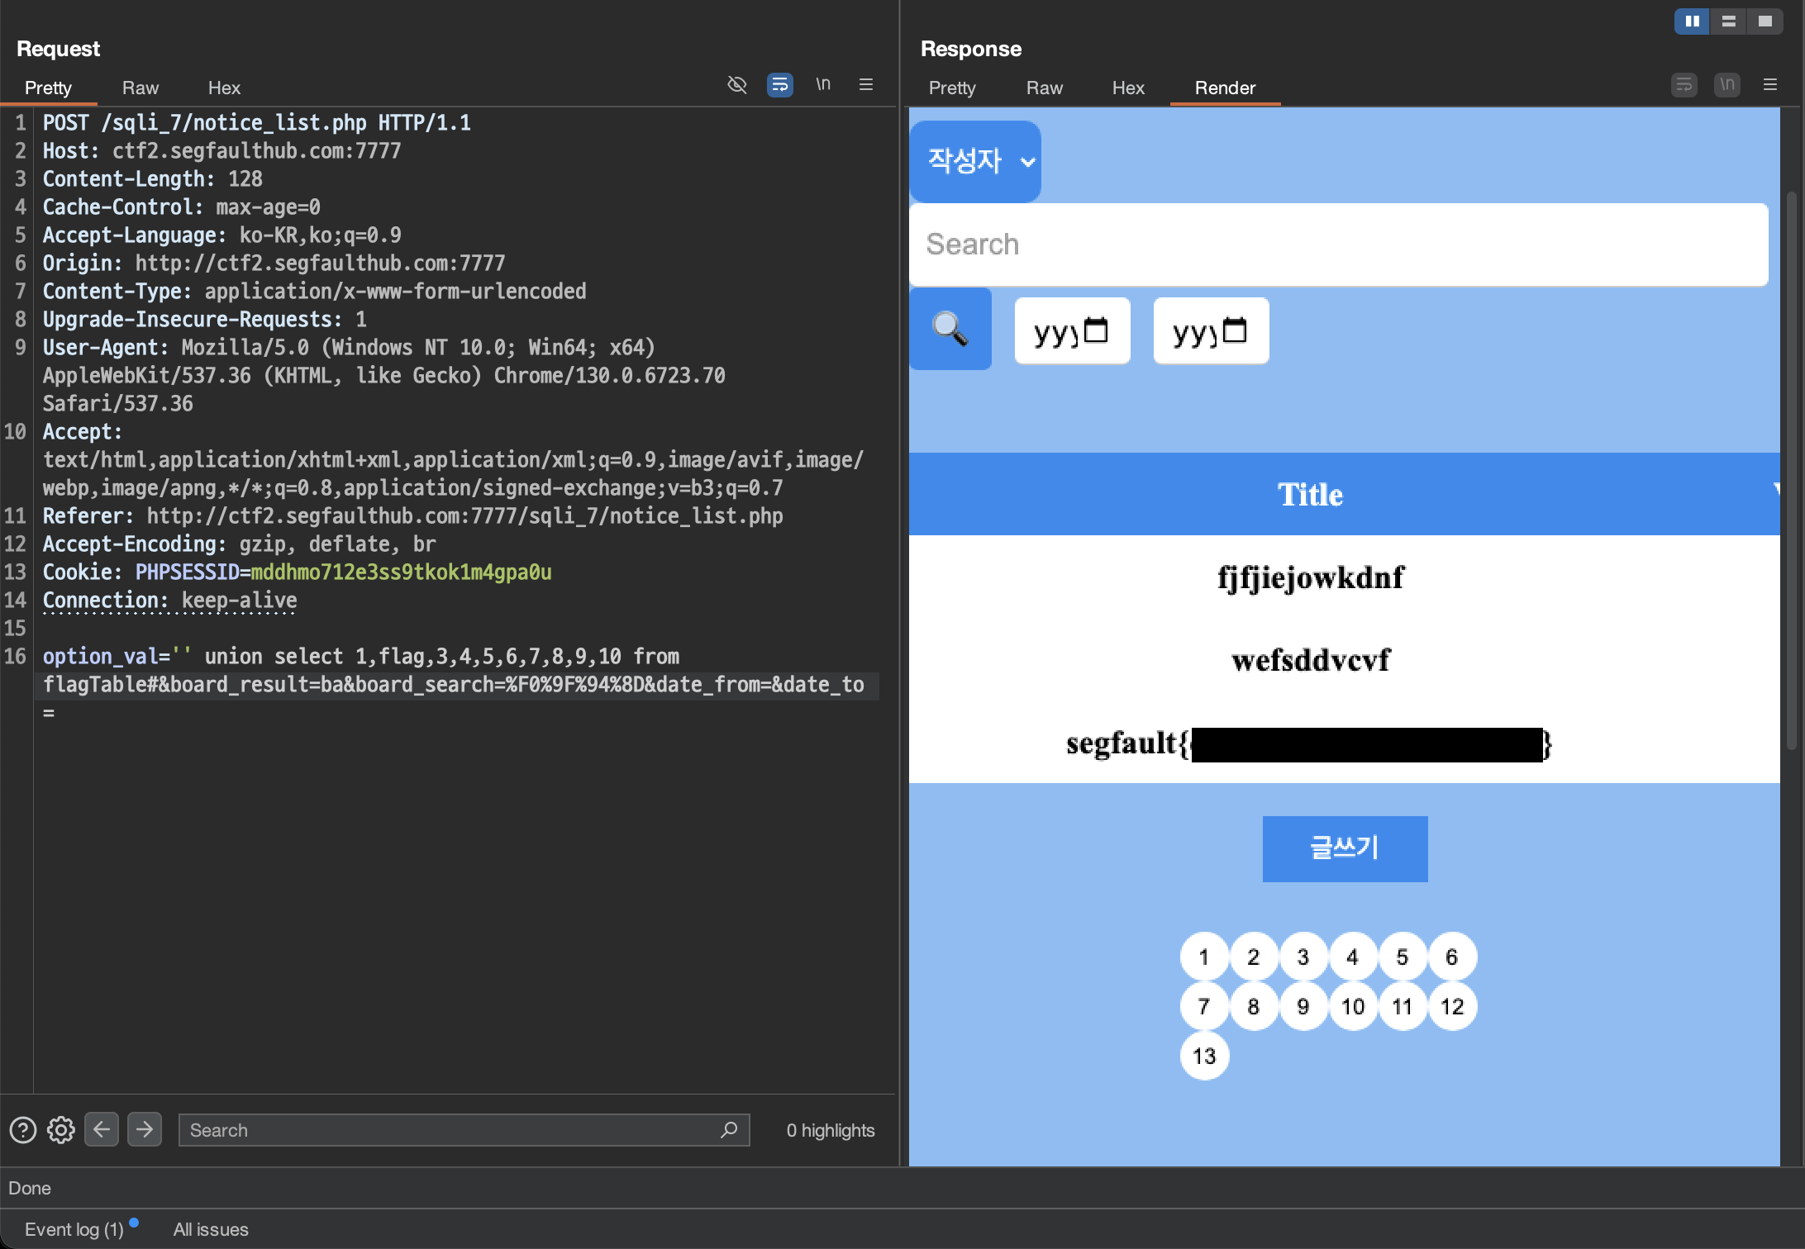Click pagination page 13 button
Viewport: 1805px width, 1249px height.
[1204, 1056]
